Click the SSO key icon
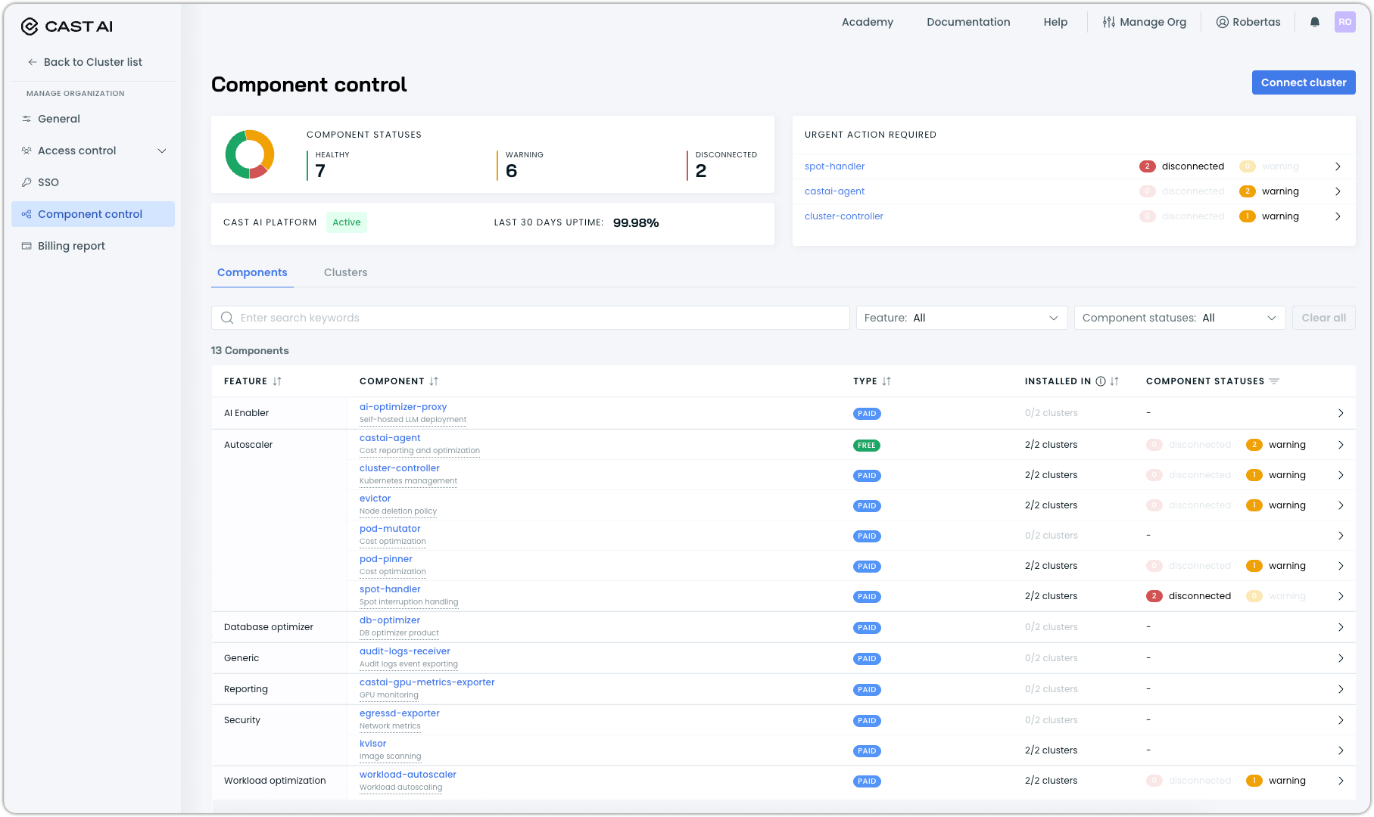The height and width of the screenshot is (817, 1374). [x=26, y=182]
